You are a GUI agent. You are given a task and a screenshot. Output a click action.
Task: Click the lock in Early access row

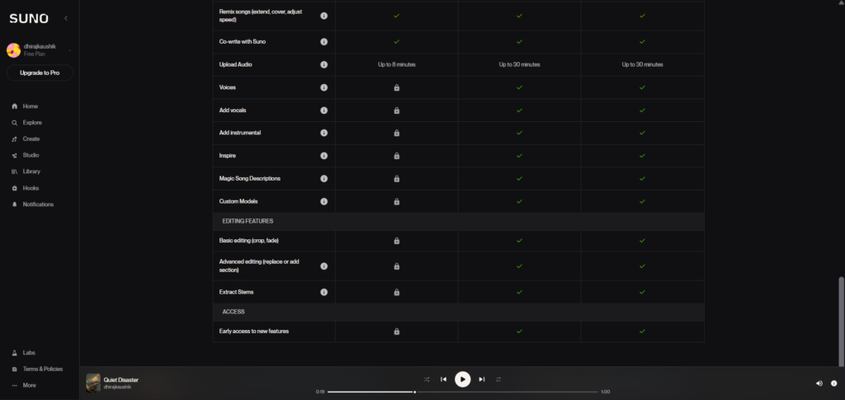[397, 331]
